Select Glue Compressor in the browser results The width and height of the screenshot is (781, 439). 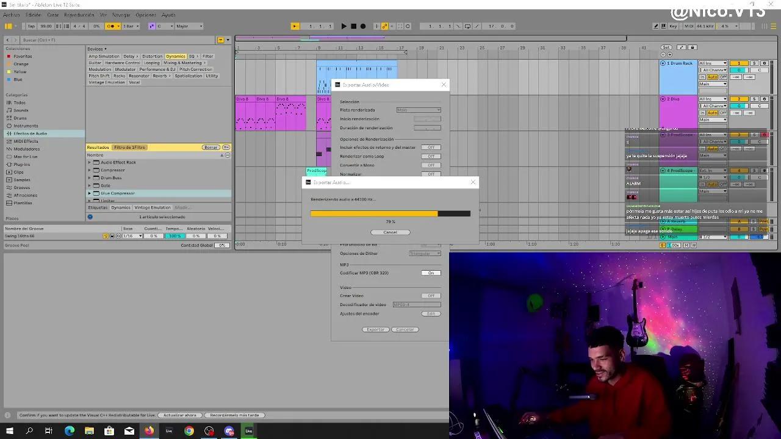118,193
